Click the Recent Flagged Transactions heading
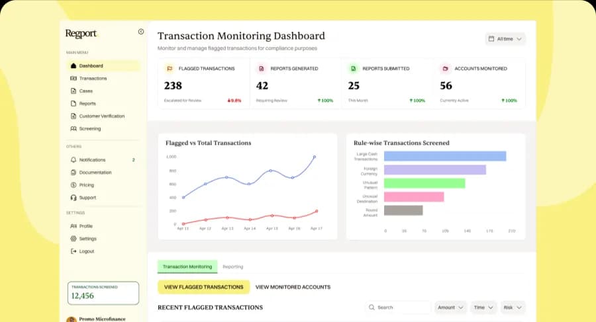Viewport: 596px width, 322px height. [x=210, y=307]
